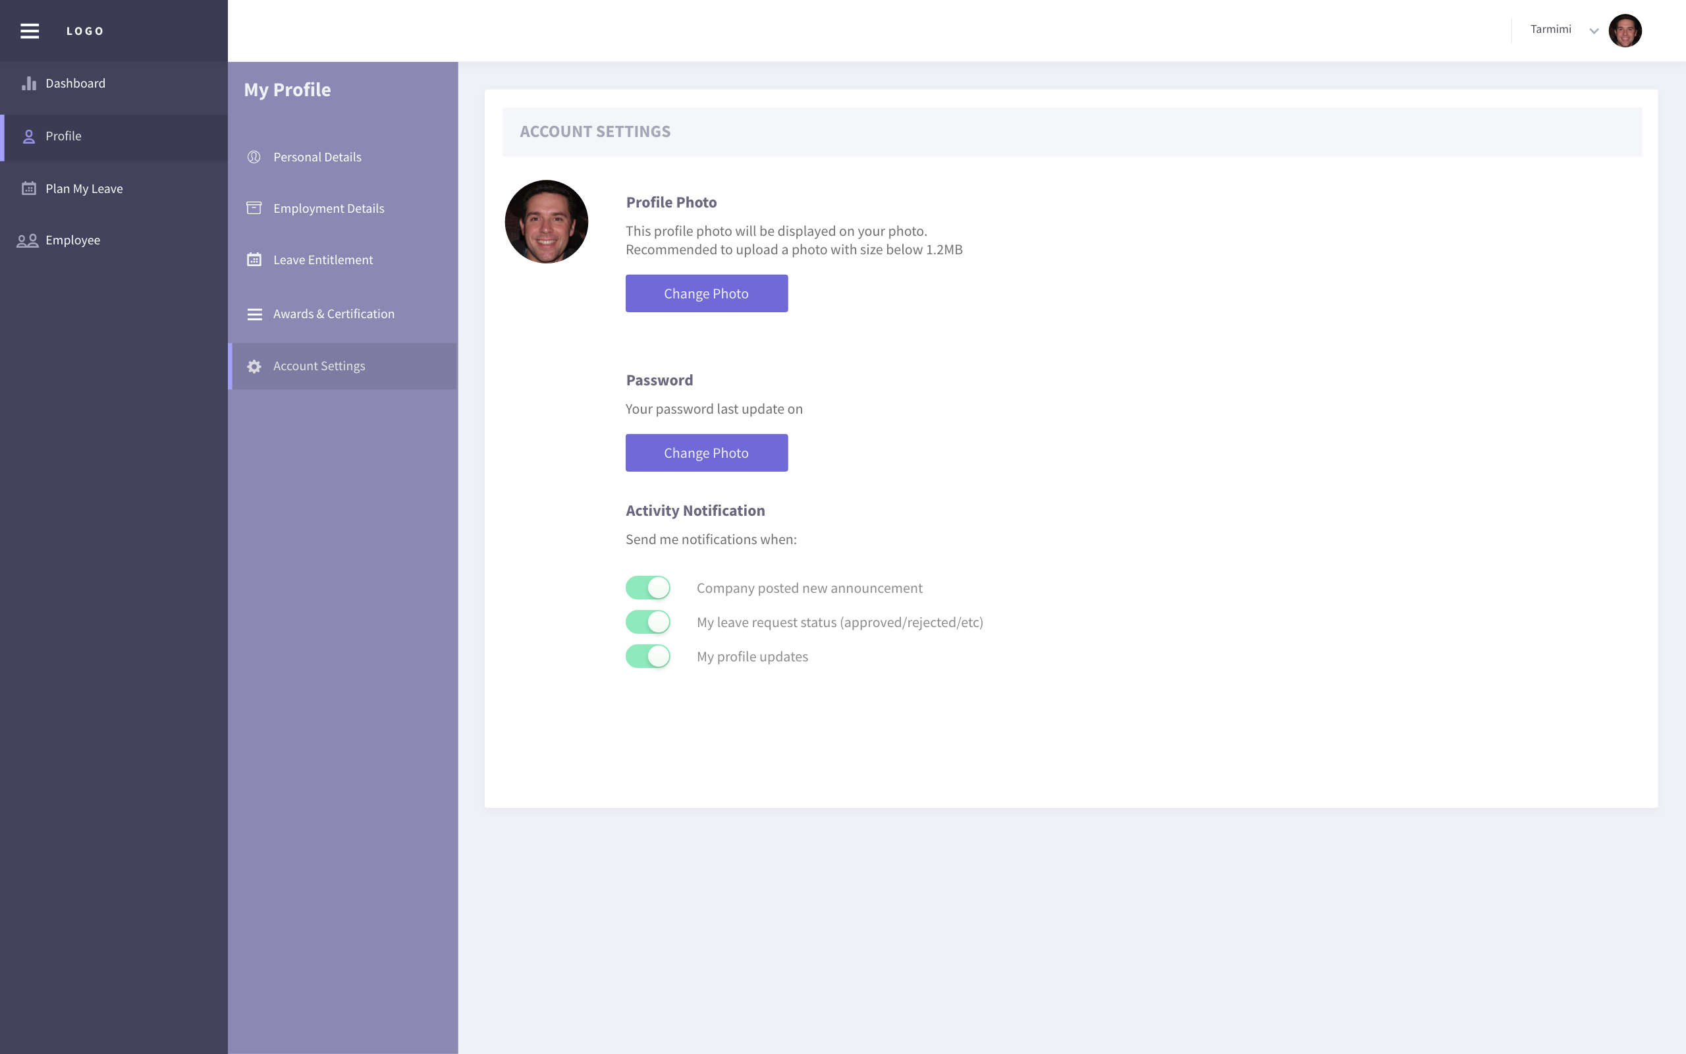Viewport: 1686px width, 1054px height.
Task: Click the LOGO text in header
Action: pos(85,31)
